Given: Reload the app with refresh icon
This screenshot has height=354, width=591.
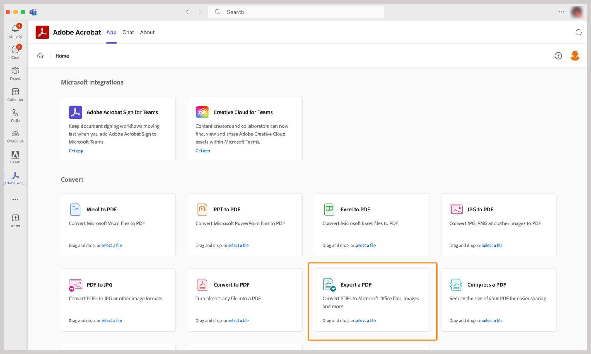Looking at the screenshot, I should [x=578, y=32].
